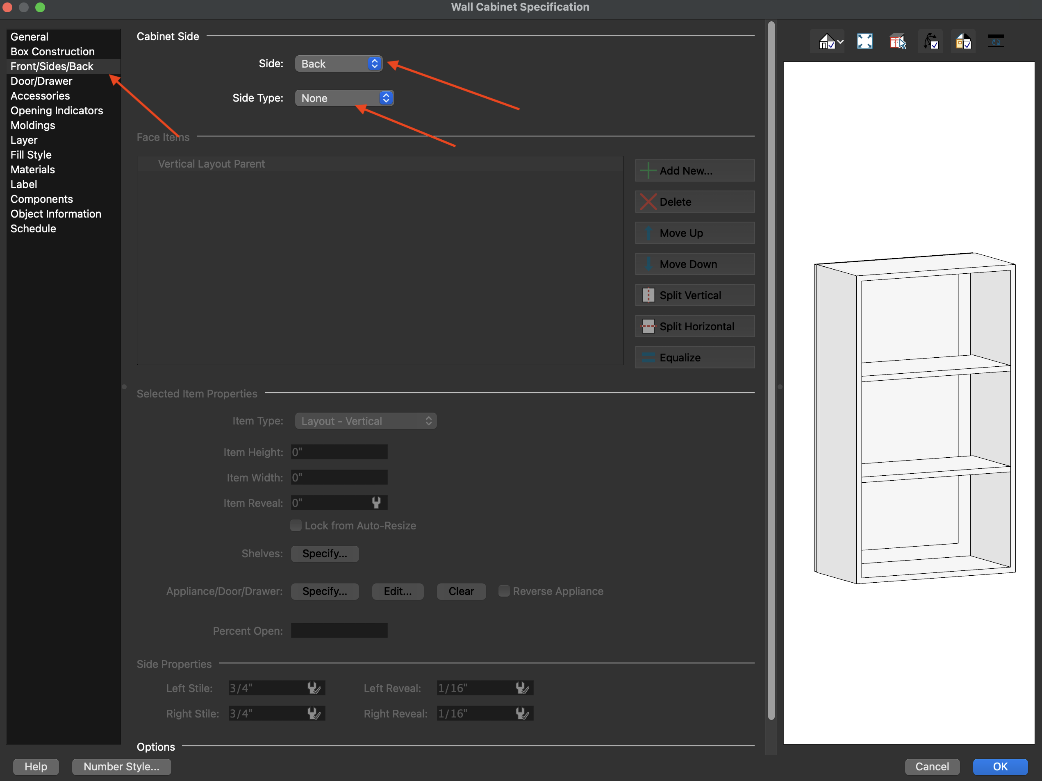Screen dimensions: 1042x781
Task: Click the vertical scrollbar of settings panel
Action: 771,370
